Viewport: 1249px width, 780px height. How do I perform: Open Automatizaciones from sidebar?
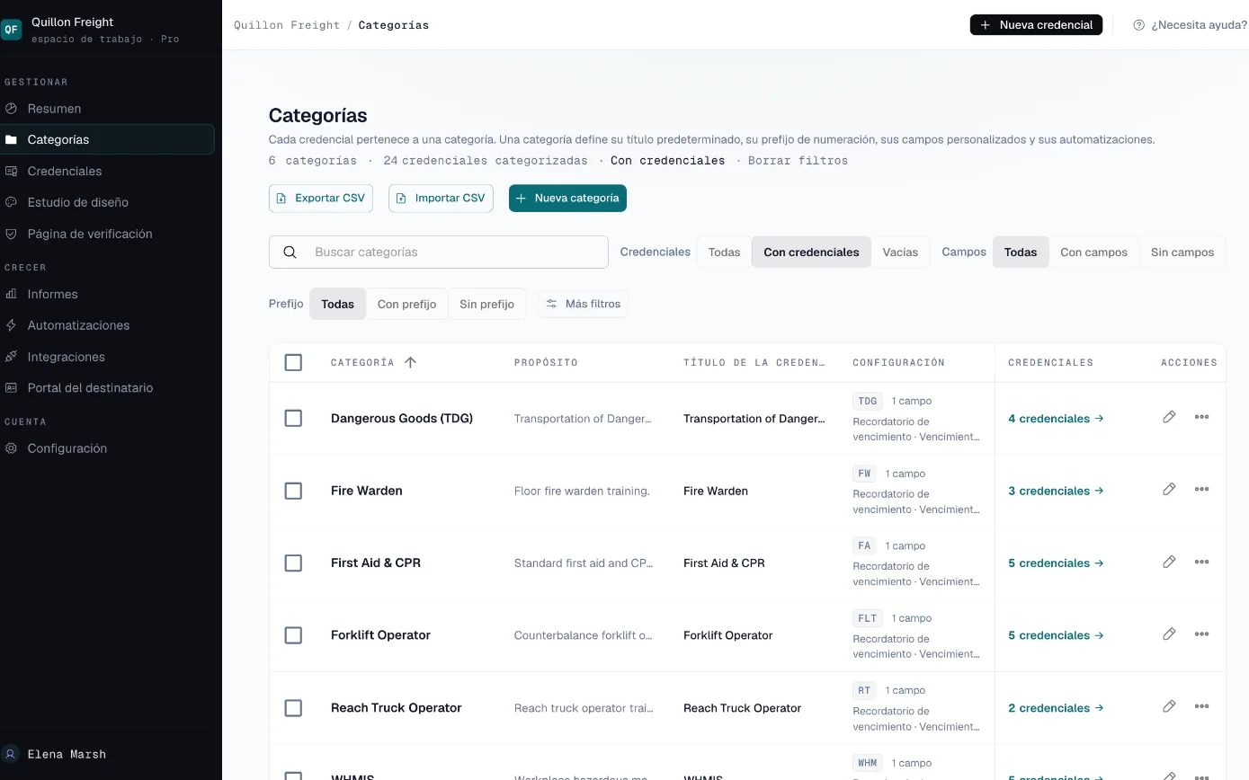click(x=108, y=325)
